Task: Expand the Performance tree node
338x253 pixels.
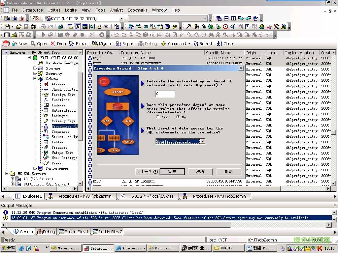Action: coord(35,168)
